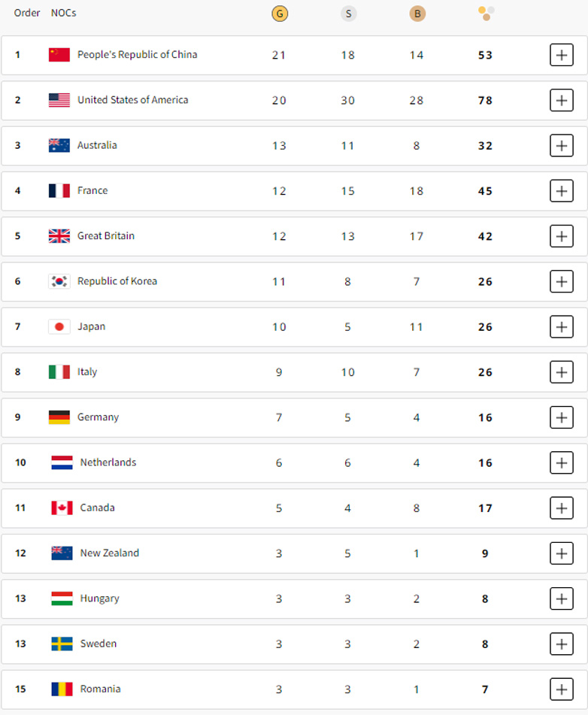
Task: Sort by the Order column header
Action: tap(27, 13)
